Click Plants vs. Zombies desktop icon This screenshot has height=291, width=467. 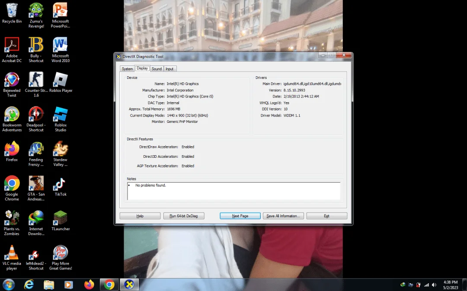point(12,223)
